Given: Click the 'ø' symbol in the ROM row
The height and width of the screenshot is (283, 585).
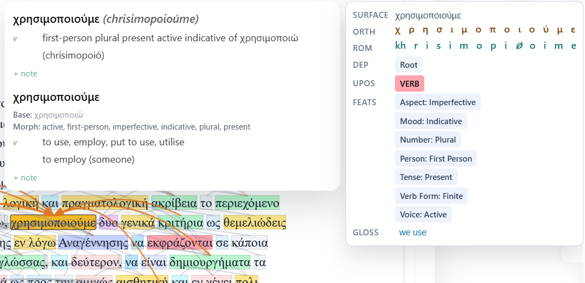Looking at the screenshot, I should pyautogui.click(x=519, y=46).
